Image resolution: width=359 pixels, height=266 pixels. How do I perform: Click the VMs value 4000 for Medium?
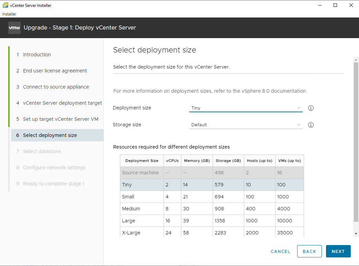283,209
